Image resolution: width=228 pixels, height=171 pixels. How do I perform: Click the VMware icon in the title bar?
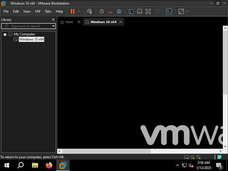click(3, 3)
